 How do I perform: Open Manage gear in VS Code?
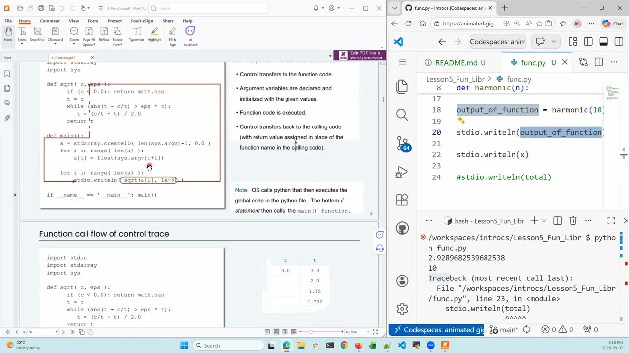[x=402, y=309]
